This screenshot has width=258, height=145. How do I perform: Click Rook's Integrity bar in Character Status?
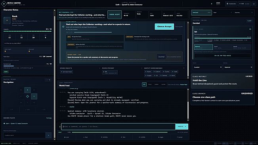pyautogui.click(x=27, y=31)
